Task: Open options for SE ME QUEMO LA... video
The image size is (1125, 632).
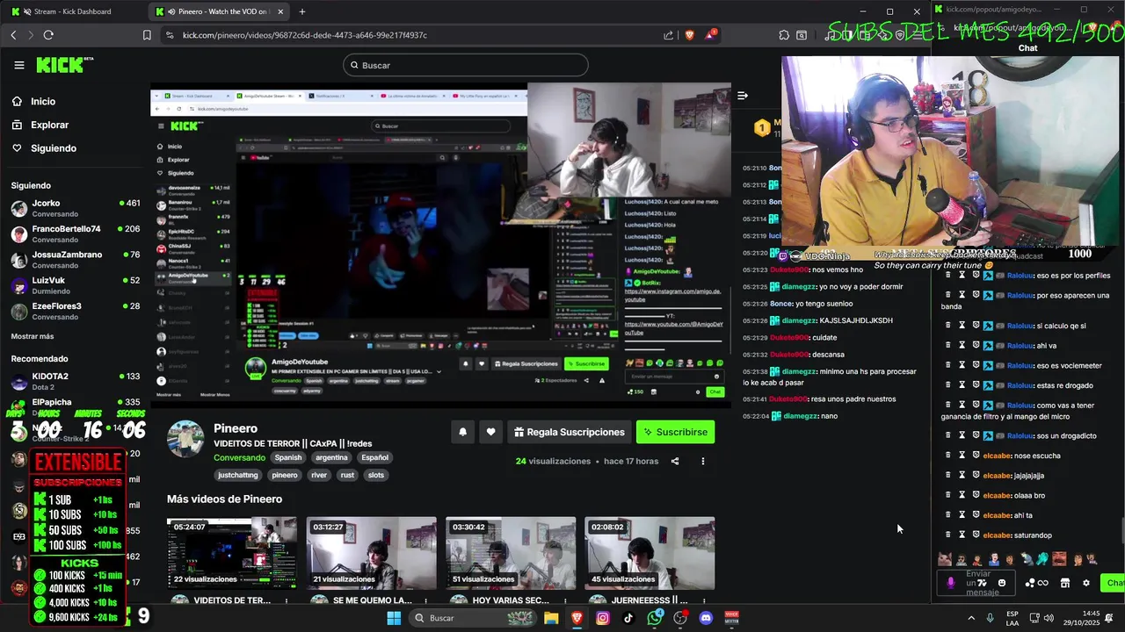Action: click(x=426, y=601)
